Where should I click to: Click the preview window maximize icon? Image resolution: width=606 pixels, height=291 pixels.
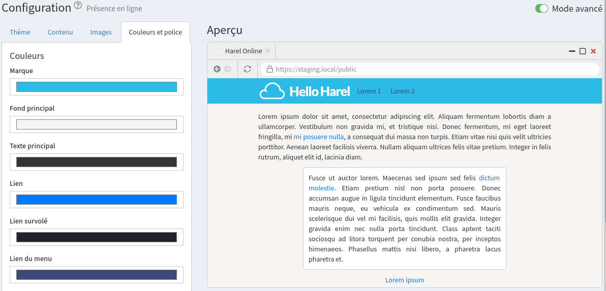coord(583,51)
